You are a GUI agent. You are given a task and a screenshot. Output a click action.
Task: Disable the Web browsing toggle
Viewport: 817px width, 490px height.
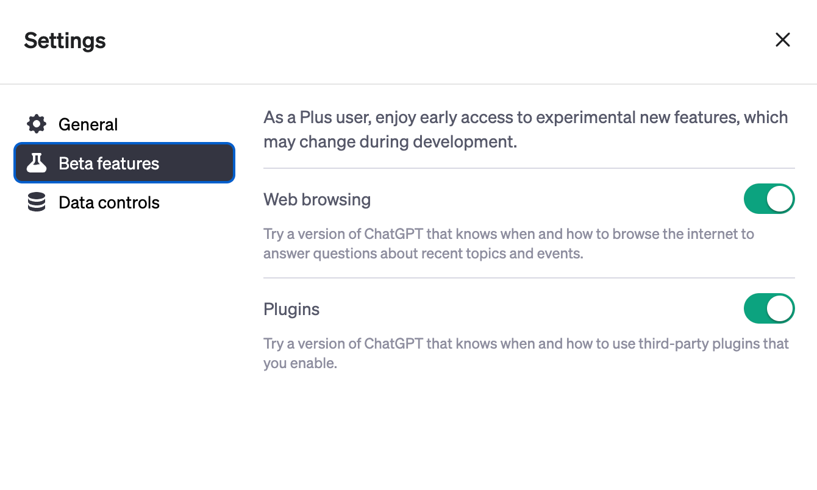coord(769,199)
